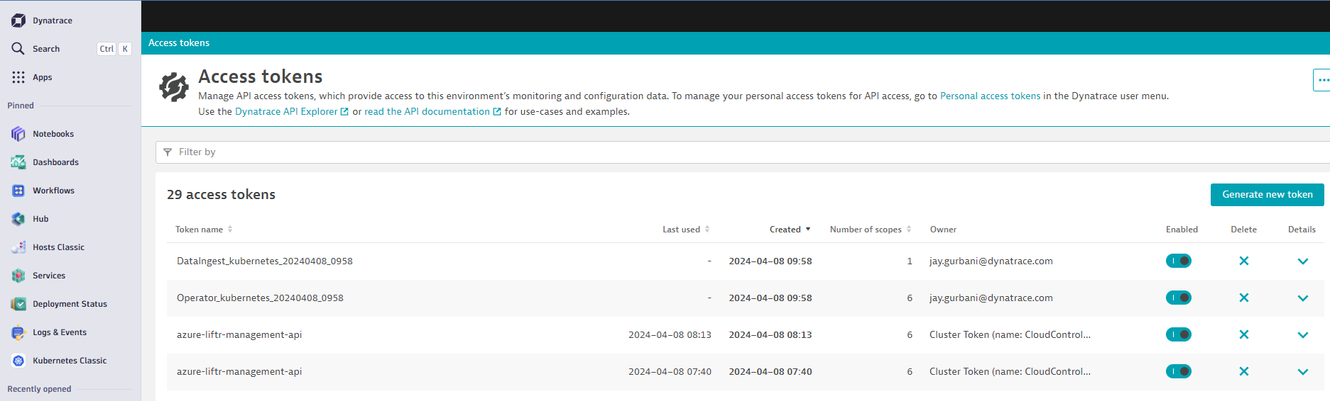Disable the DataIngest_kubernetes_20240408_0958 token toggle

[x=1178, y=261]
